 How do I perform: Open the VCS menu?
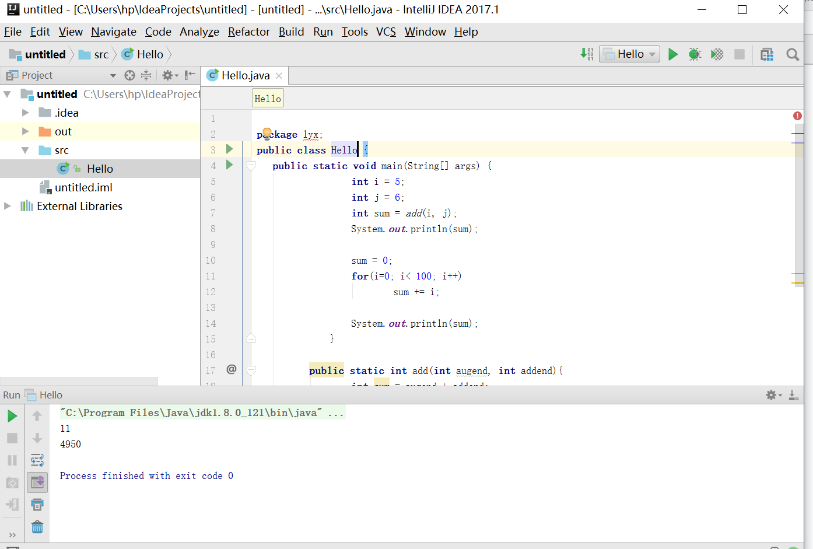pyautogui.click(x=386, y=32)
